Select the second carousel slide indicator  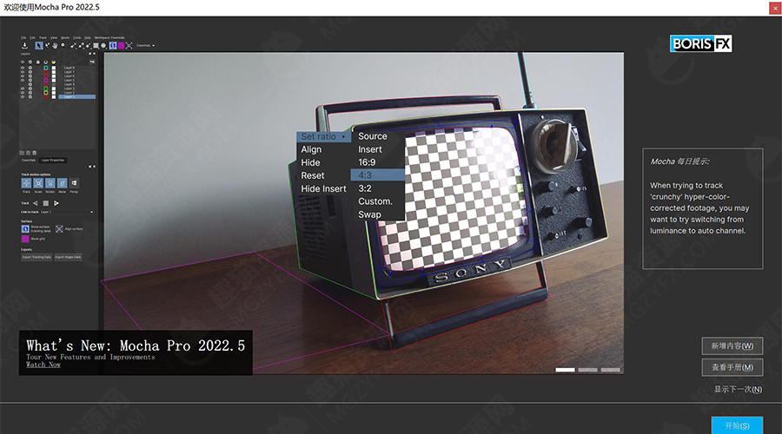(587, 370)
